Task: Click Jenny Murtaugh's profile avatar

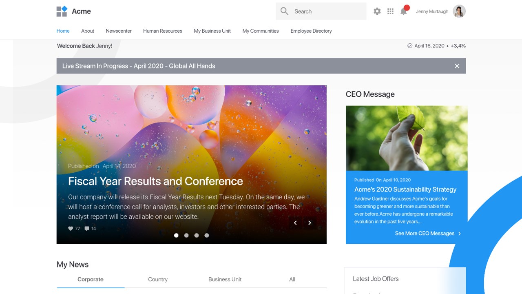Action: point(459,11)
